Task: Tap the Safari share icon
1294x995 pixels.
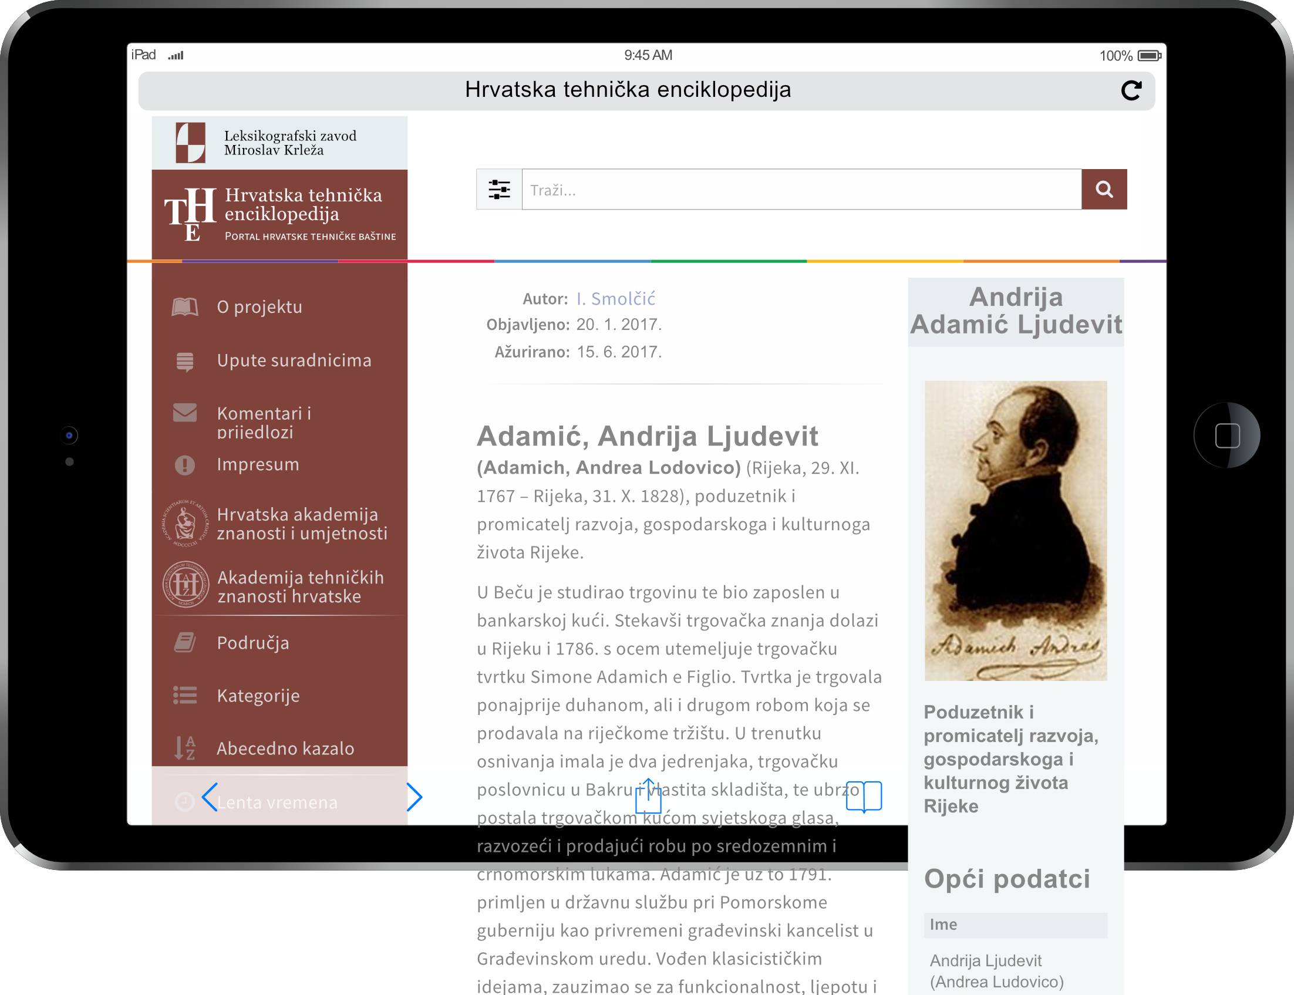Action: 648,797
